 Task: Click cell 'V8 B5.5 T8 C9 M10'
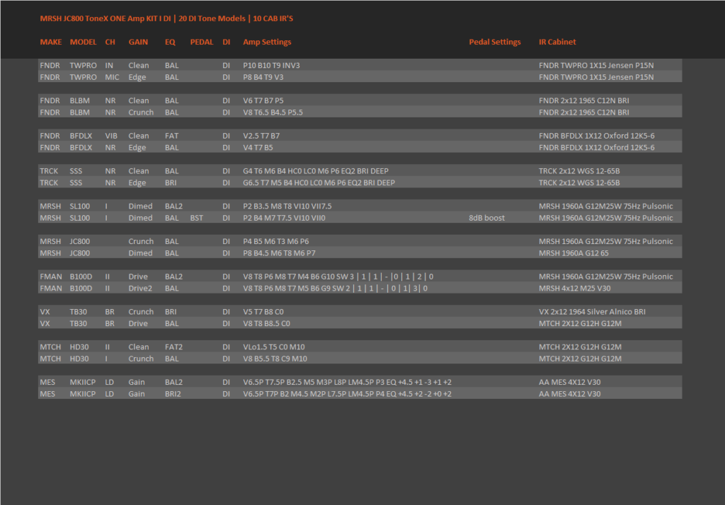pyautogui.click(x=275, y=359)
